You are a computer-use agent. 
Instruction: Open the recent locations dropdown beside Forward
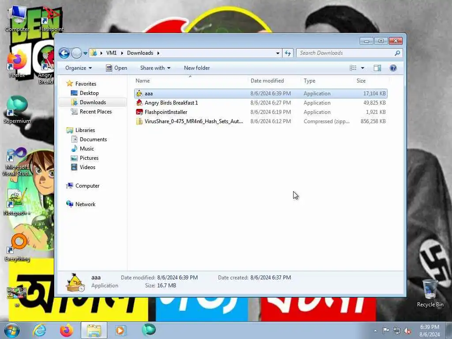(x=85, y=53)
